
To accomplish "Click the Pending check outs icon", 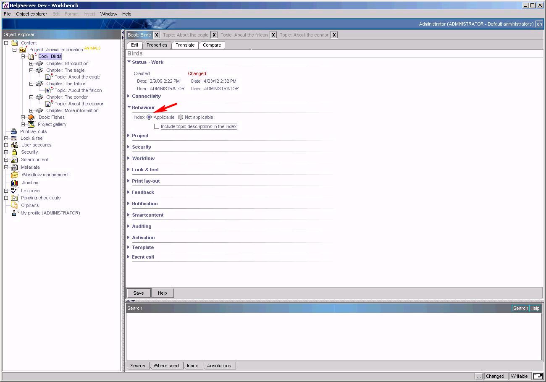I will (14, 198).
